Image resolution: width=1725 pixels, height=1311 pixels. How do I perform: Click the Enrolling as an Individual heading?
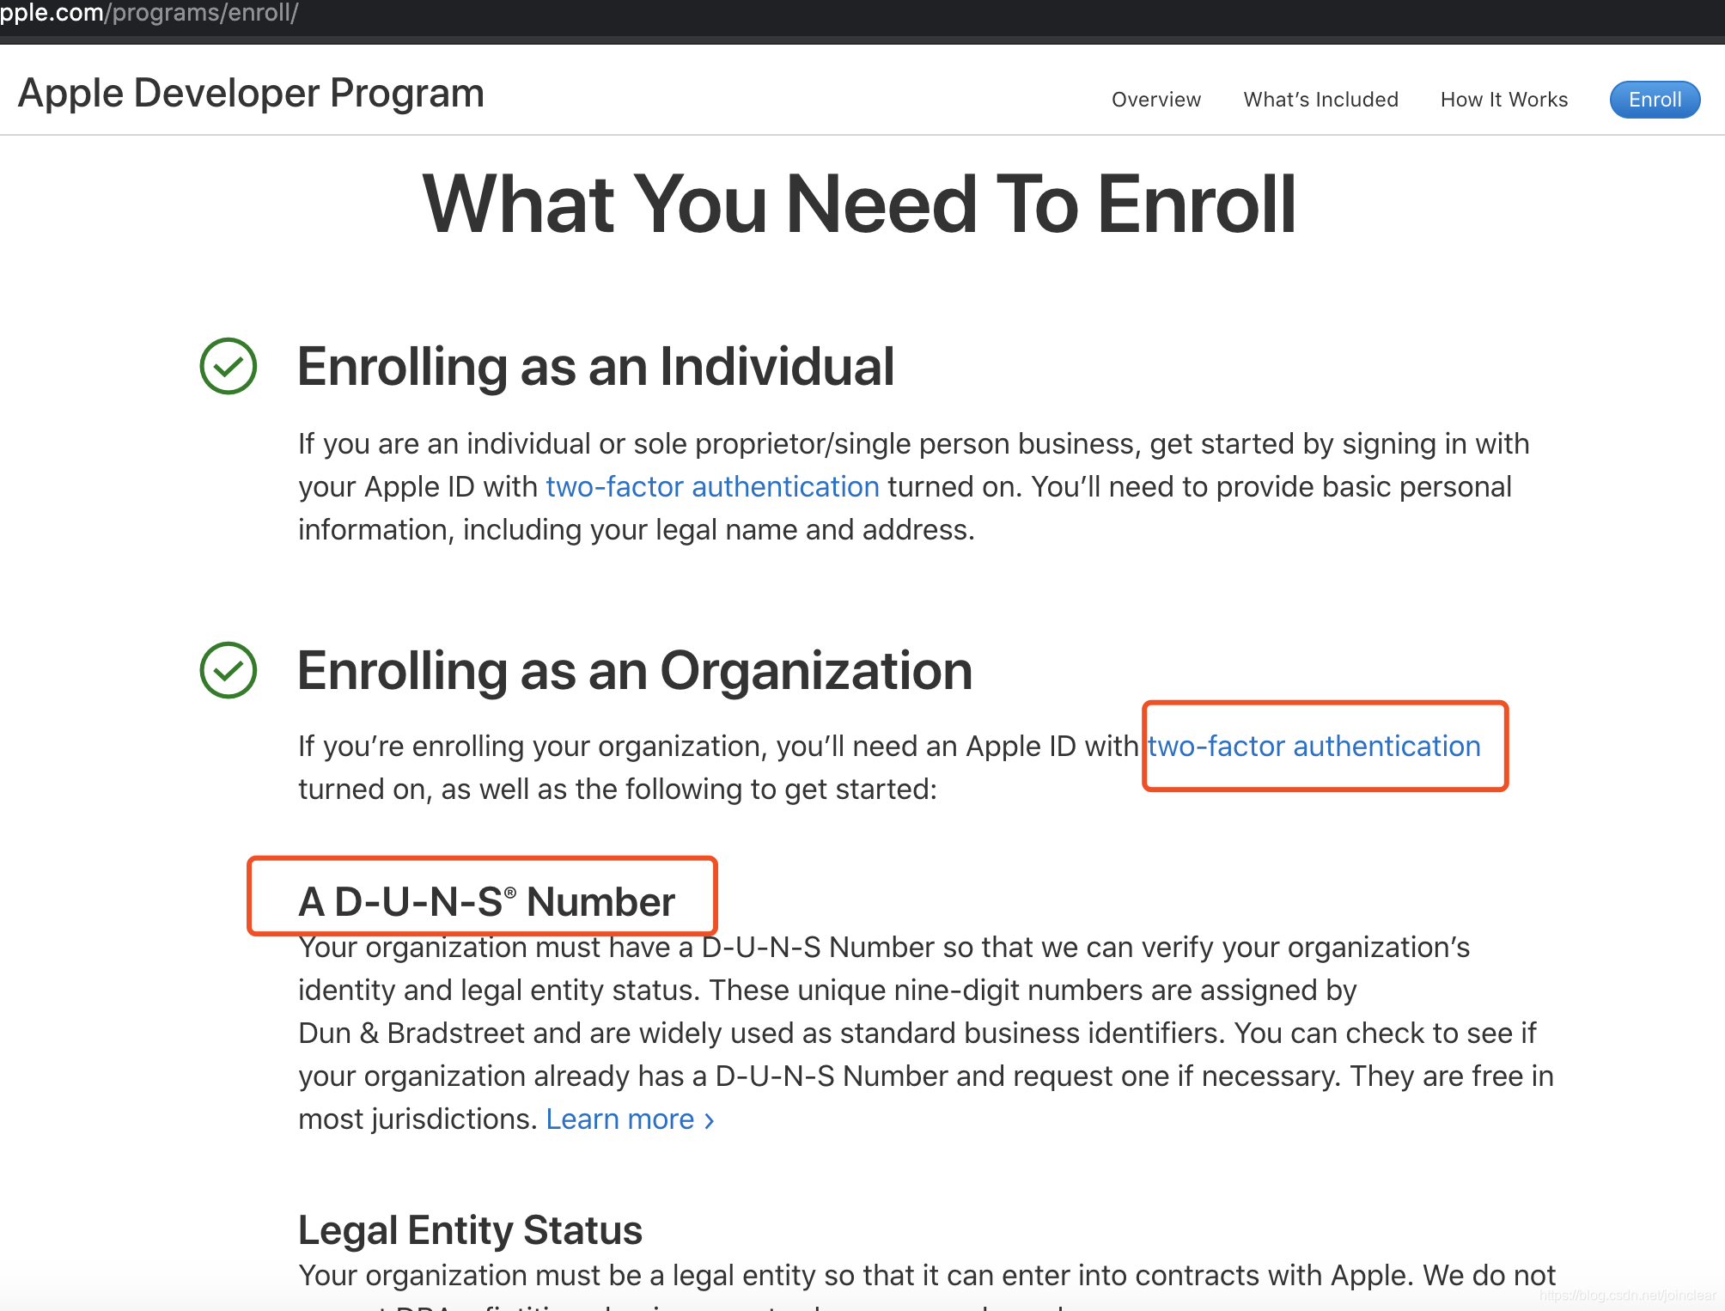point(595,367)
